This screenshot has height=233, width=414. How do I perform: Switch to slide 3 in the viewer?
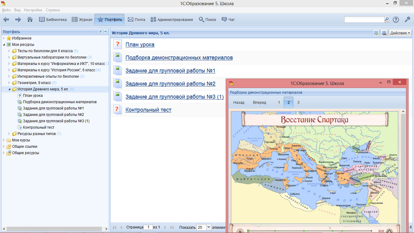pyautogui.click(x=298, y=103)
